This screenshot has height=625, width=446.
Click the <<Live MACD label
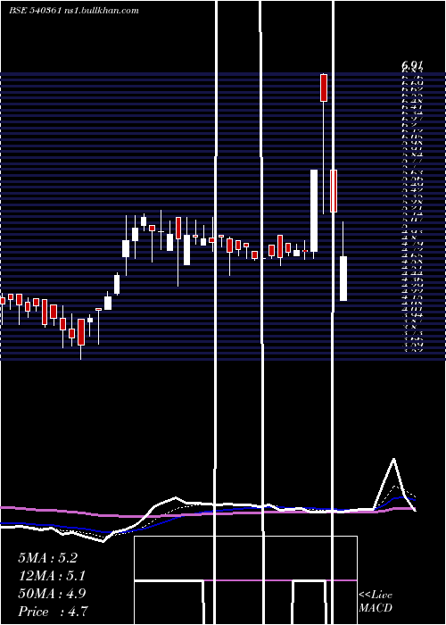(376, 602)
